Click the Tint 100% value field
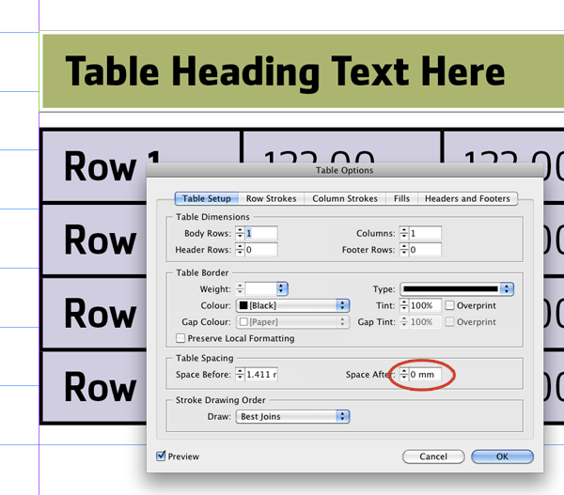 click(425, 305)
